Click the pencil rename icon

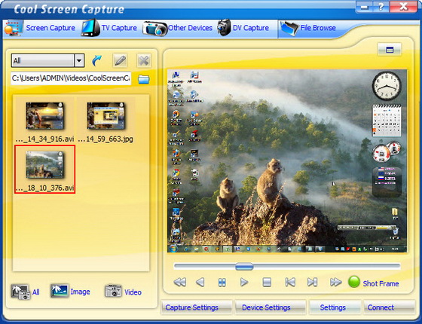pos(120,60)
